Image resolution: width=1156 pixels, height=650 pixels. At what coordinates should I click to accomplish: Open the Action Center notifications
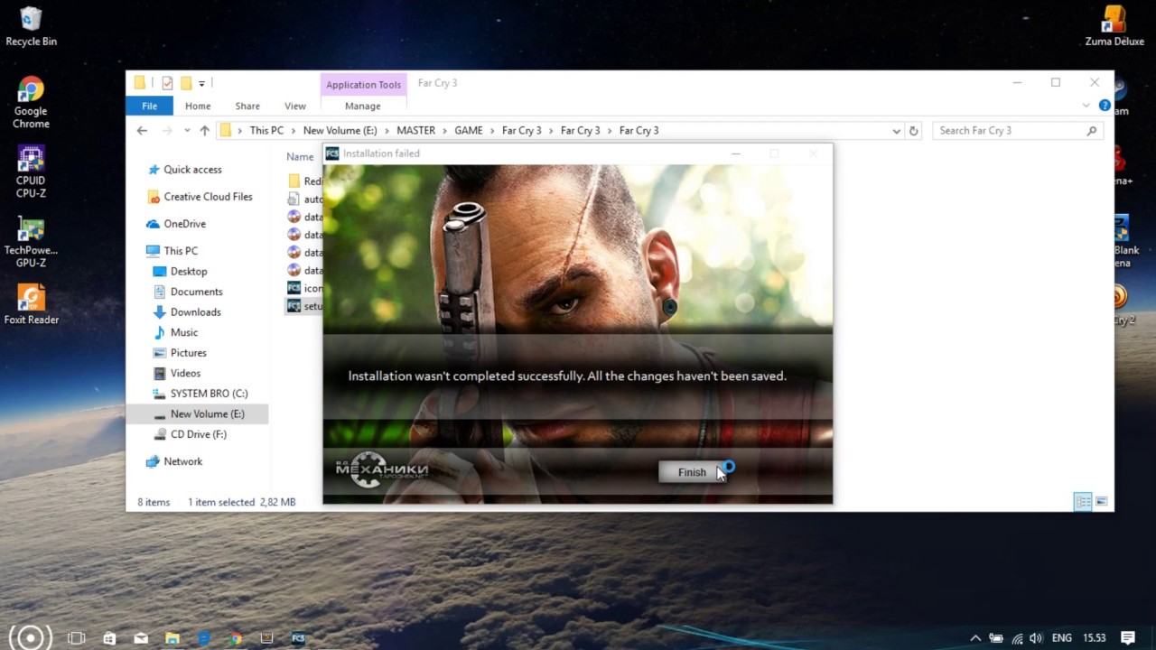(1128, 638)
